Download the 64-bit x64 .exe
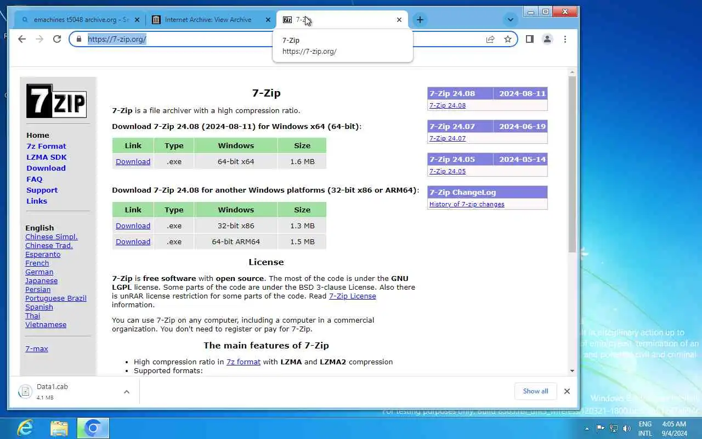 pyautogui.click(x=133, y=161)
